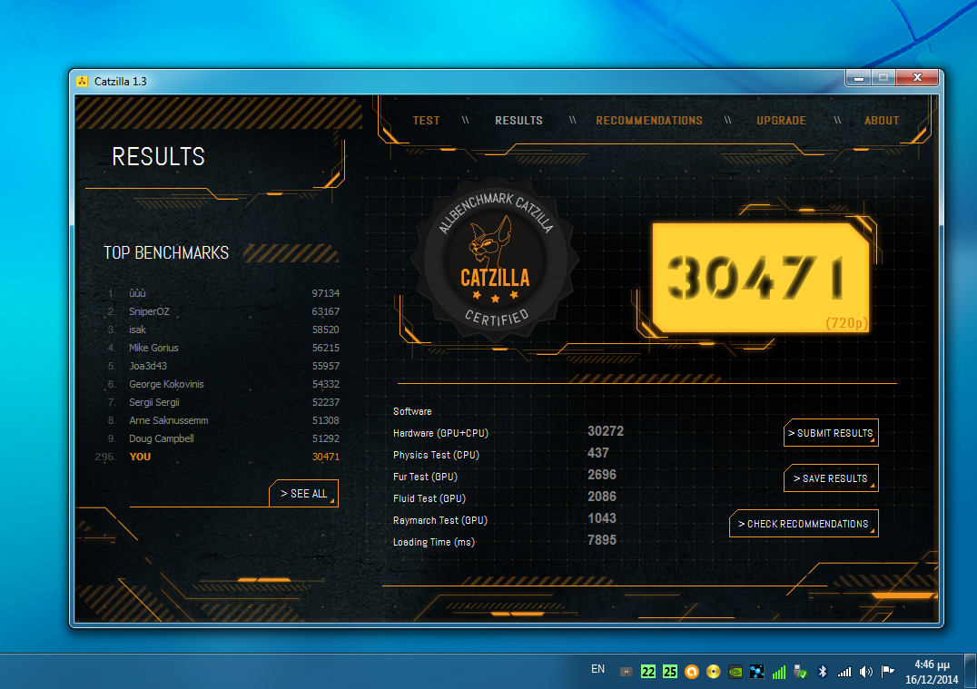977x689 pixels.
Task: Open the UPGRADE tab
Action: point(781,120)
